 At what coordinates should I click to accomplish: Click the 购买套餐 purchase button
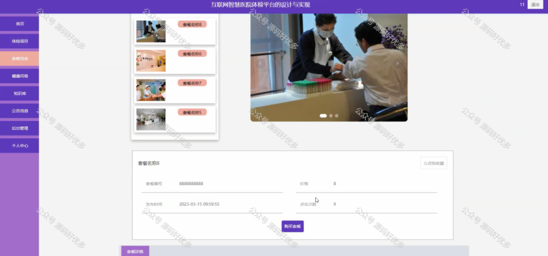[293, 226]
